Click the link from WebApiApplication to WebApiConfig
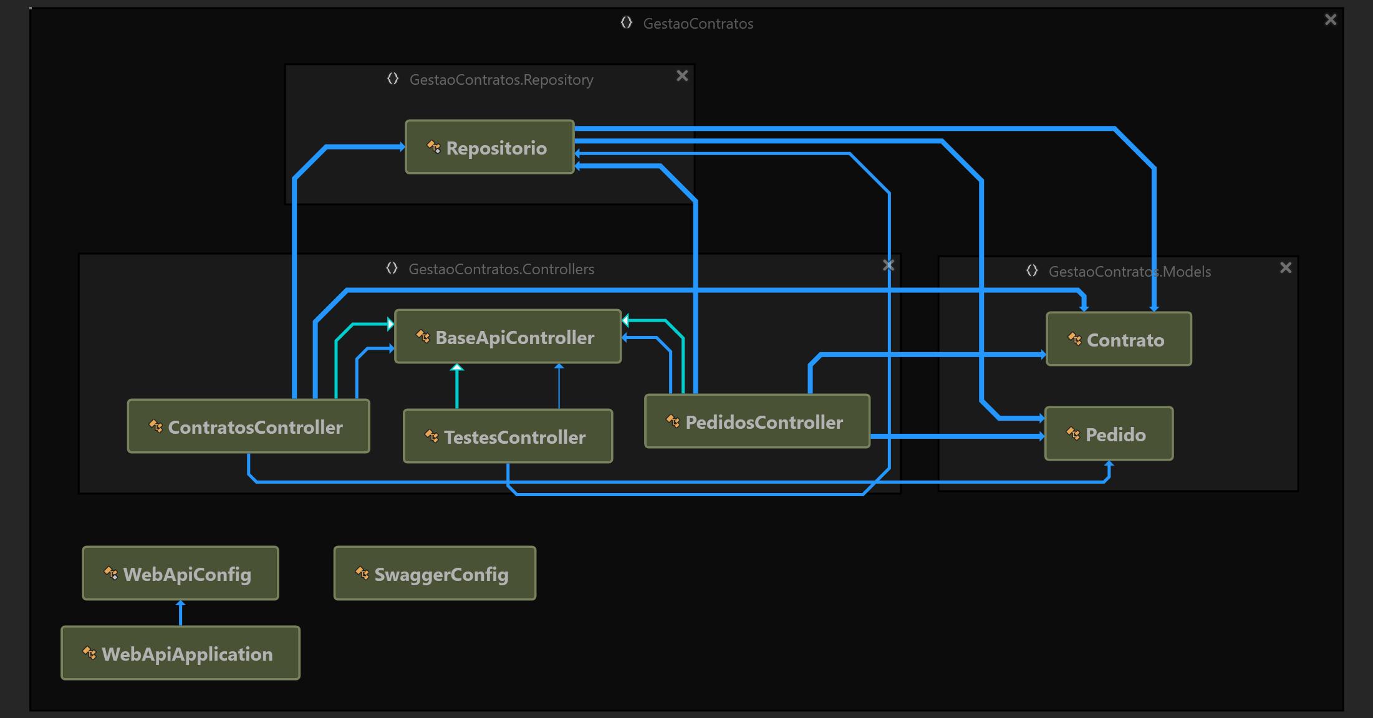This screenshot has width=1373, height=718. [181, 613]
